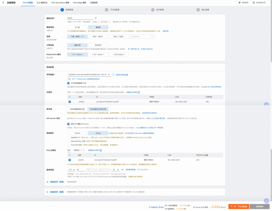This screenshot has width=272, height=211.
Task: Select 按量付费 billing type
Action: pos(77,45)
